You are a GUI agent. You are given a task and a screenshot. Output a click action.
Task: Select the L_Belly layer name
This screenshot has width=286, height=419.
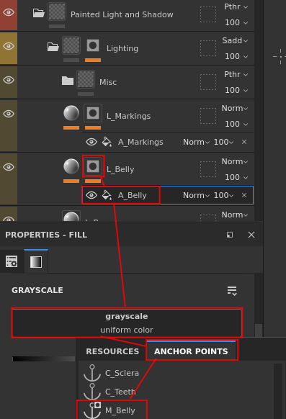(120, 169)
